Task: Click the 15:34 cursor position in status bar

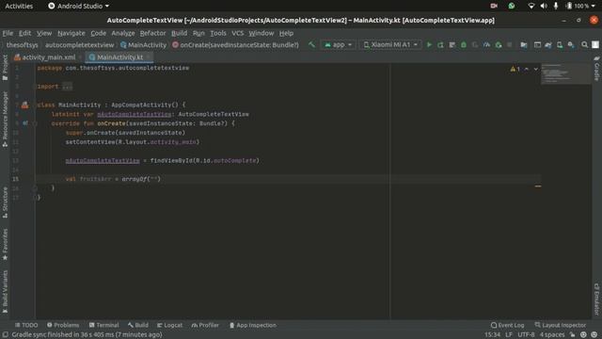Action: point(492,335)
